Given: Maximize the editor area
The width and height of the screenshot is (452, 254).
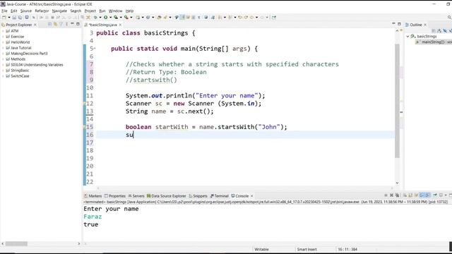Looking at the screenshot, I should pos(399,24).
